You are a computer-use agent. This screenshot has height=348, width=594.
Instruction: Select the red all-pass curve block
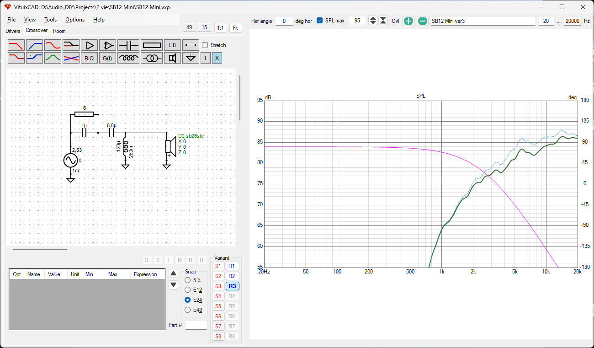pyautogui.click(x=53, y=45)
